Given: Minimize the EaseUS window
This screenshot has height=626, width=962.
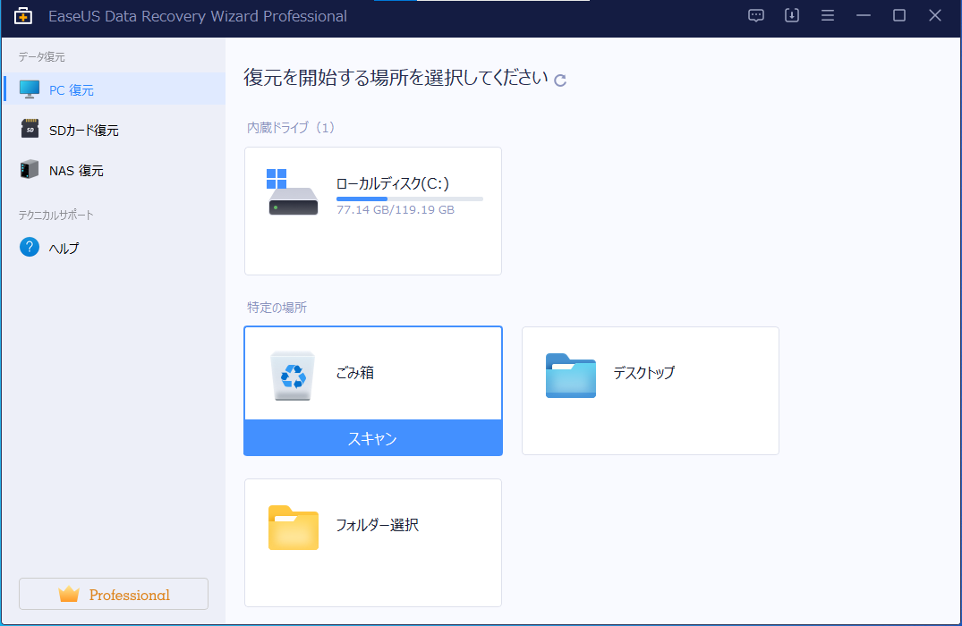Looking at the screenshot, I should 864,15.
